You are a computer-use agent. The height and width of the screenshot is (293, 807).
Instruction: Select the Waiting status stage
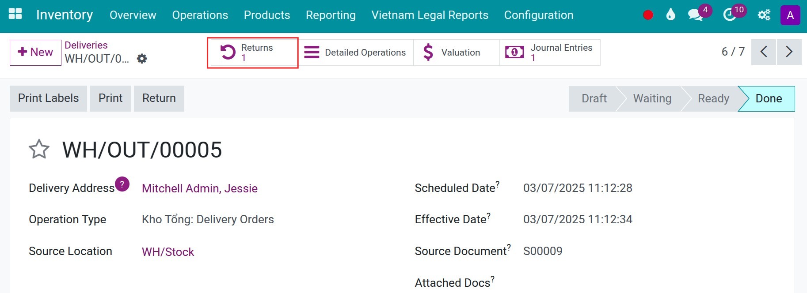pos(652,98)
